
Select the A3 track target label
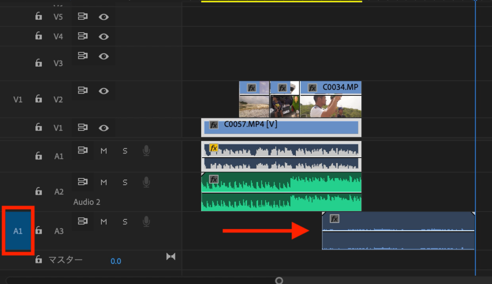click(59, 231)
